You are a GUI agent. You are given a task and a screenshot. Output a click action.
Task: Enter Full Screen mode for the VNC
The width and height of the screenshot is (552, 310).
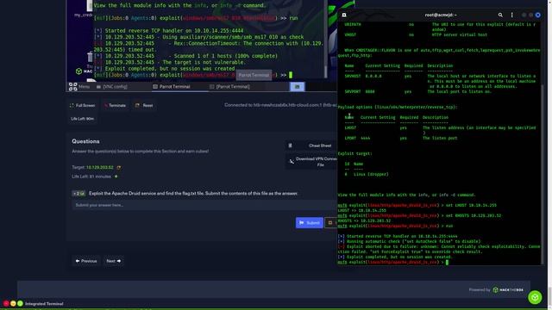click(x=82, y=105)
